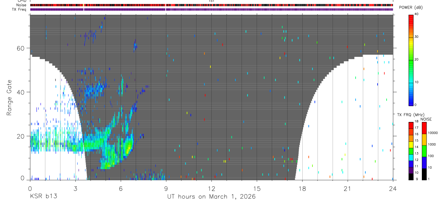442x204 pixels.
Task: Click the "NOISE" legend title
Action: pyautogui.click(x=426, y=119)
